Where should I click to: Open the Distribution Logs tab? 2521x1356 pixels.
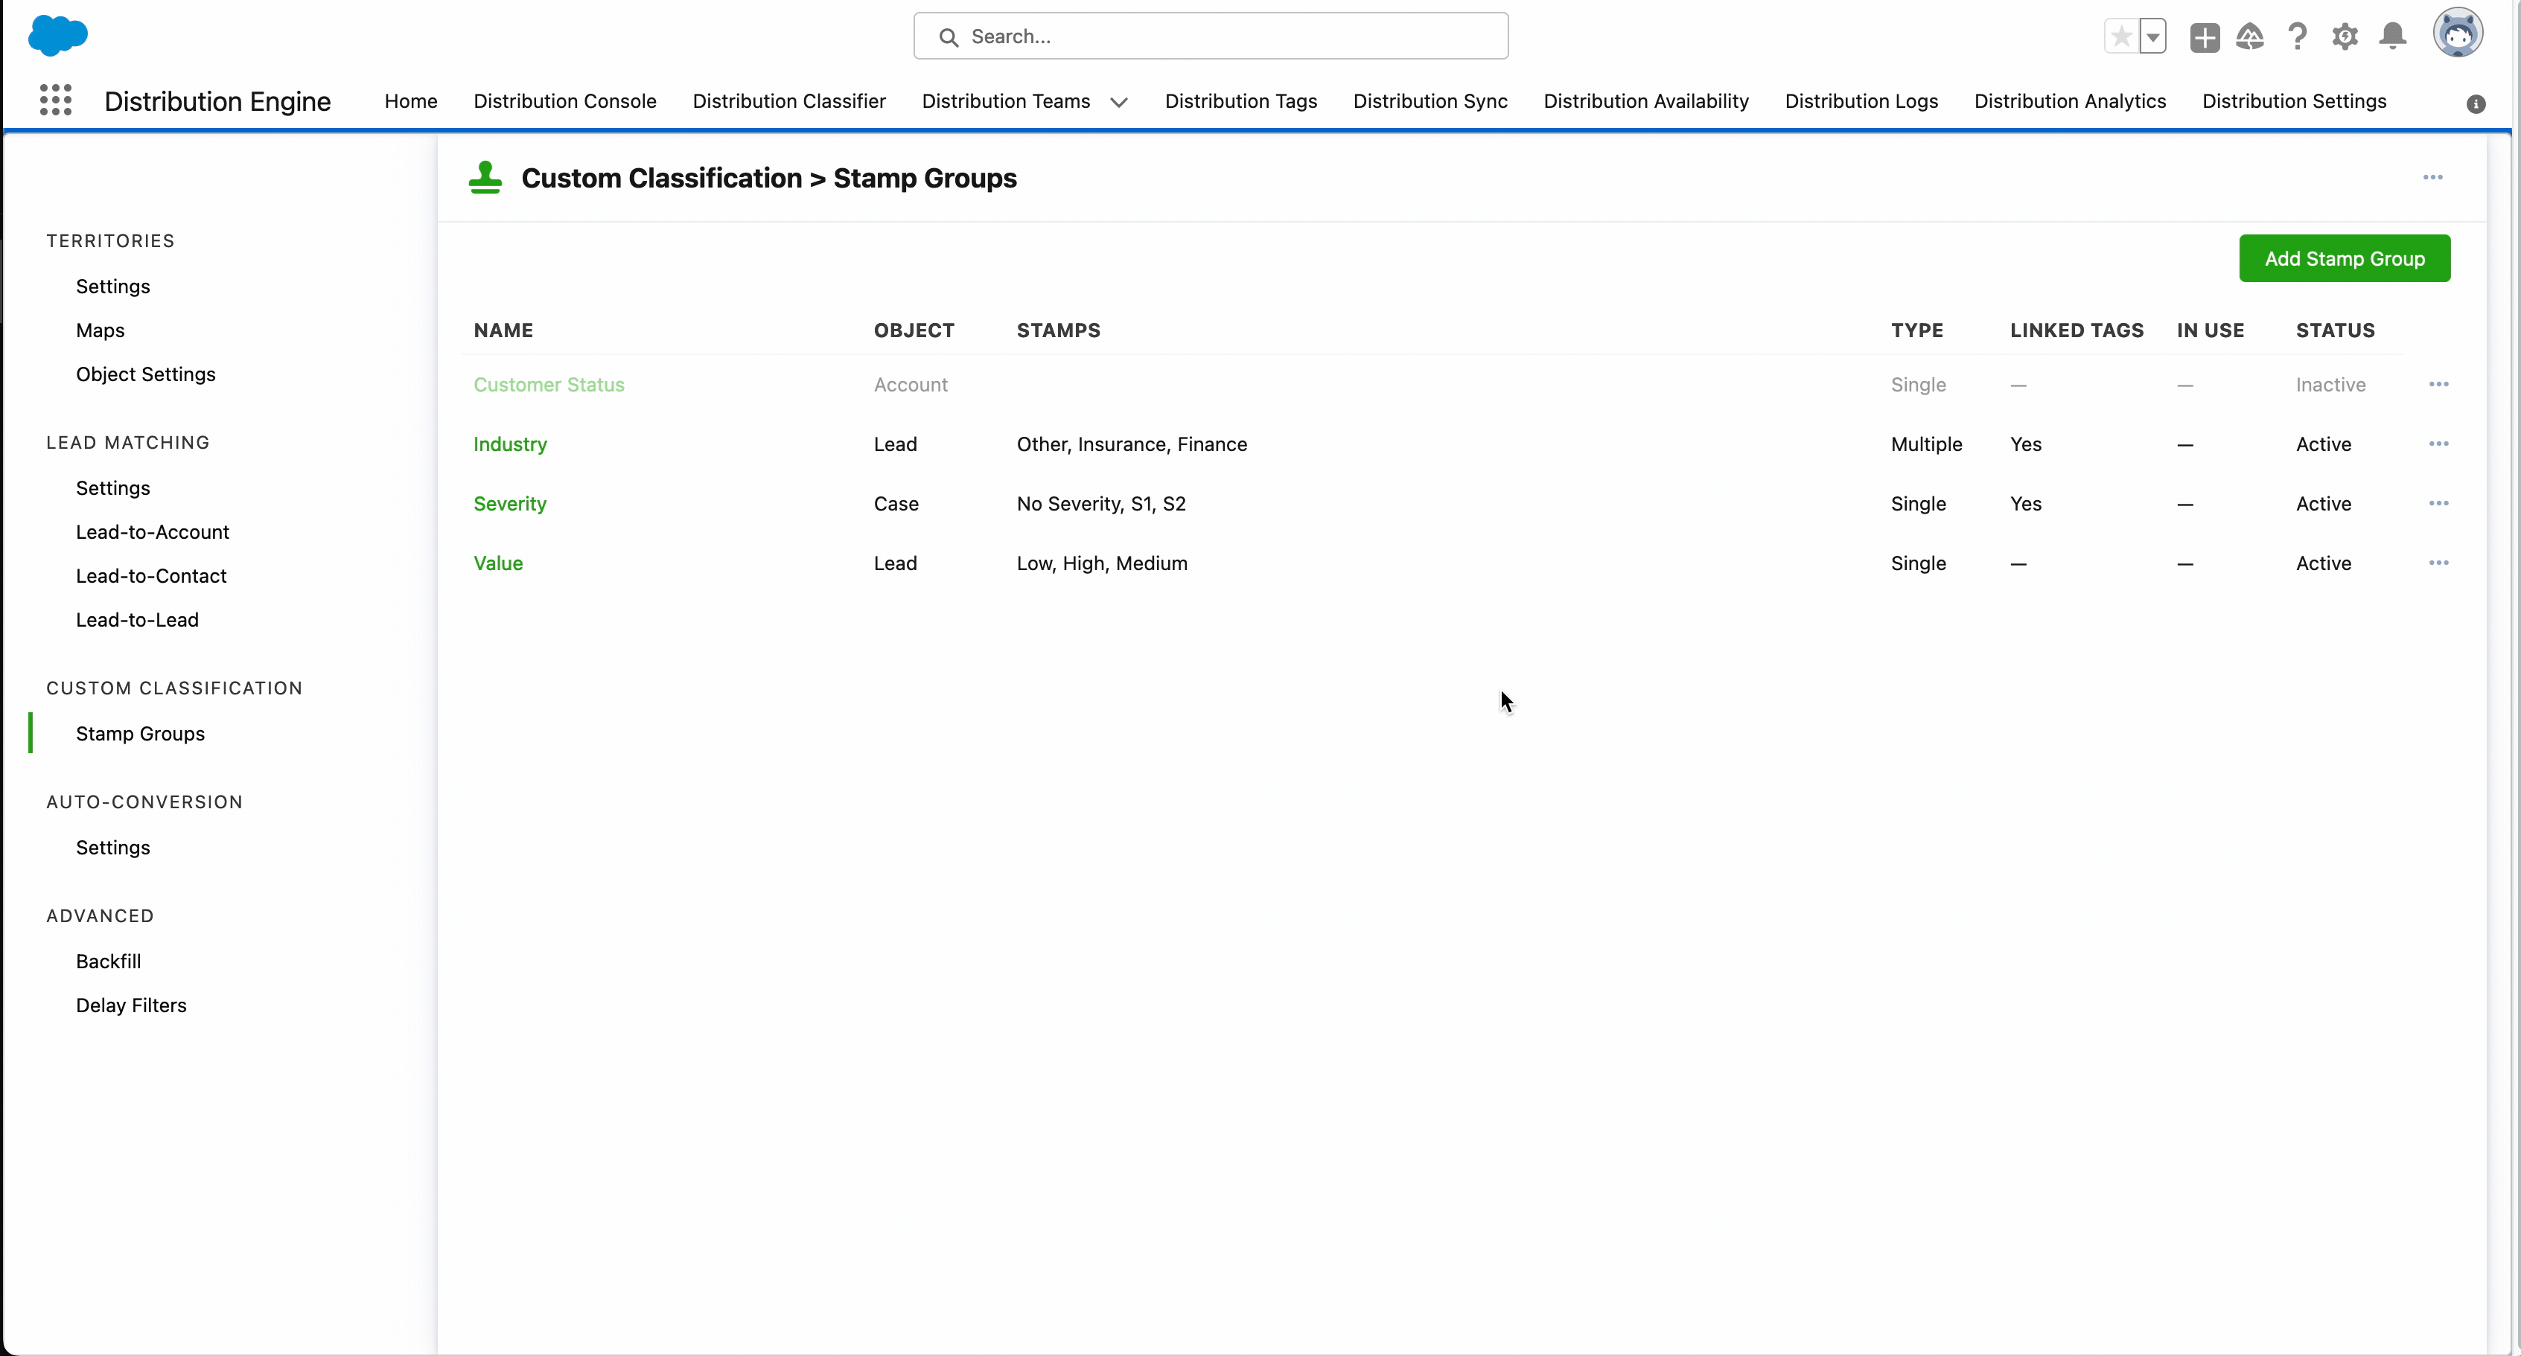click(x=1861, y=100)
